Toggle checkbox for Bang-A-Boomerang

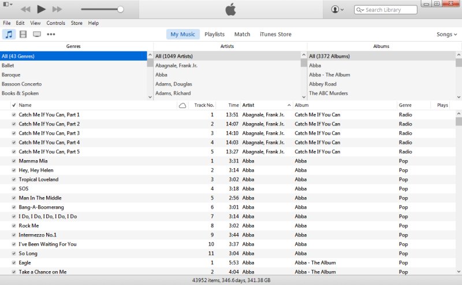click(x=14, y=208)
